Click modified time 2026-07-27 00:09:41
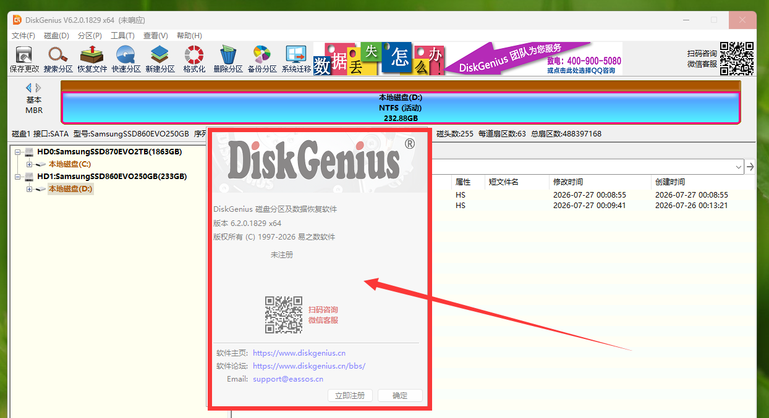 590,206
